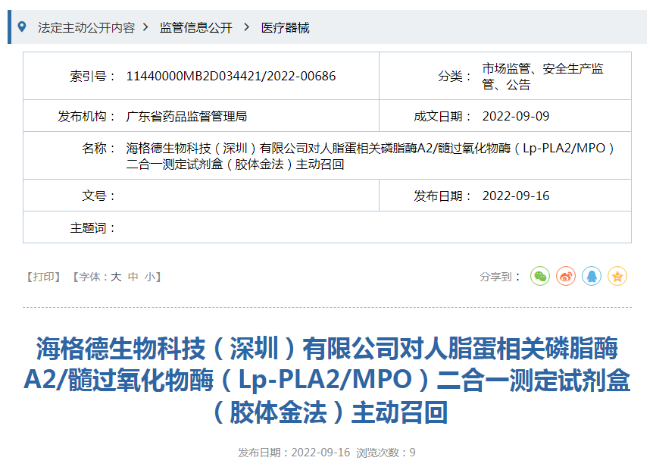Click 发布日期：2022-09-16 below headline
Viewport: 653px width, 470px height.
[294, 453]
